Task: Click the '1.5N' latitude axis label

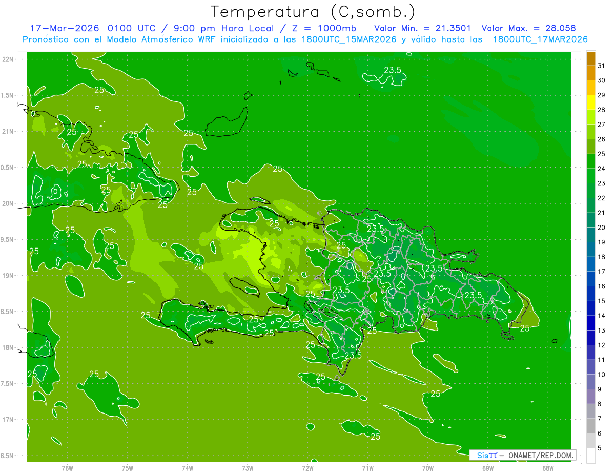Action: point(7,95)
